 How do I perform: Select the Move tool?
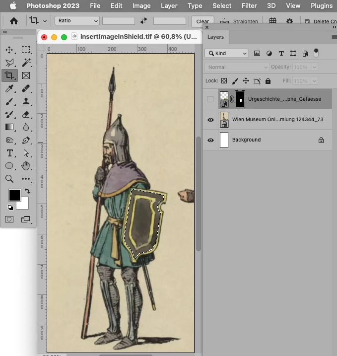pyautogui.click(x=9, y=50)
